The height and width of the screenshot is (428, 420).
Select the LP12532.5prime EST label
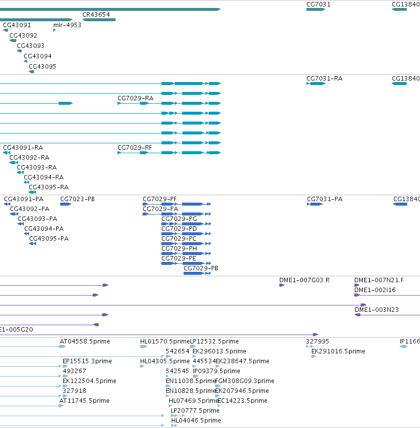coord(214,342)
